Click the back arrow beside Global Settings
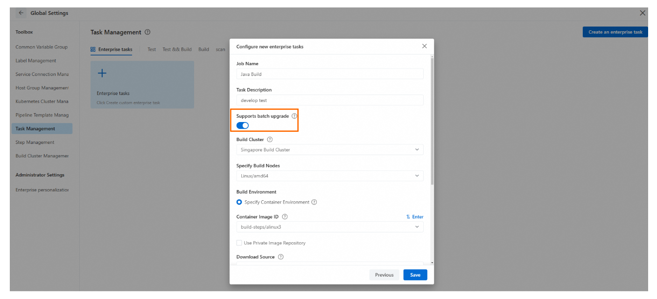 point(21,13)
